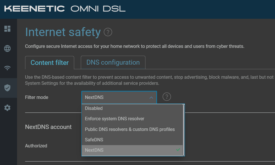Open the Internet globe icon in sidebar

click(8, 48)
